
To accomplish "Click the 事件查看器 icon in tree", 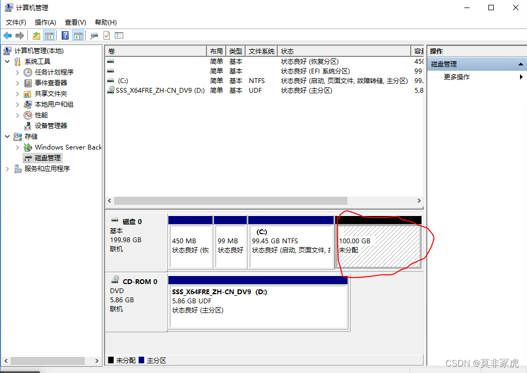I will click(28, 83).
